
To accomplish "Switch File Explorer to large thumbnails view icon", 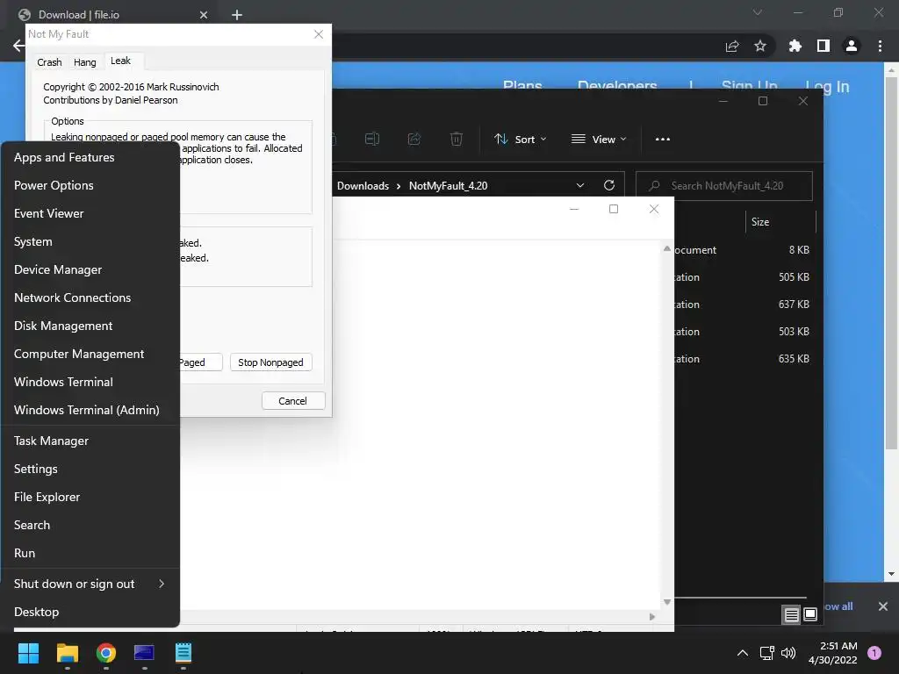I will click(x=810, y=614).
